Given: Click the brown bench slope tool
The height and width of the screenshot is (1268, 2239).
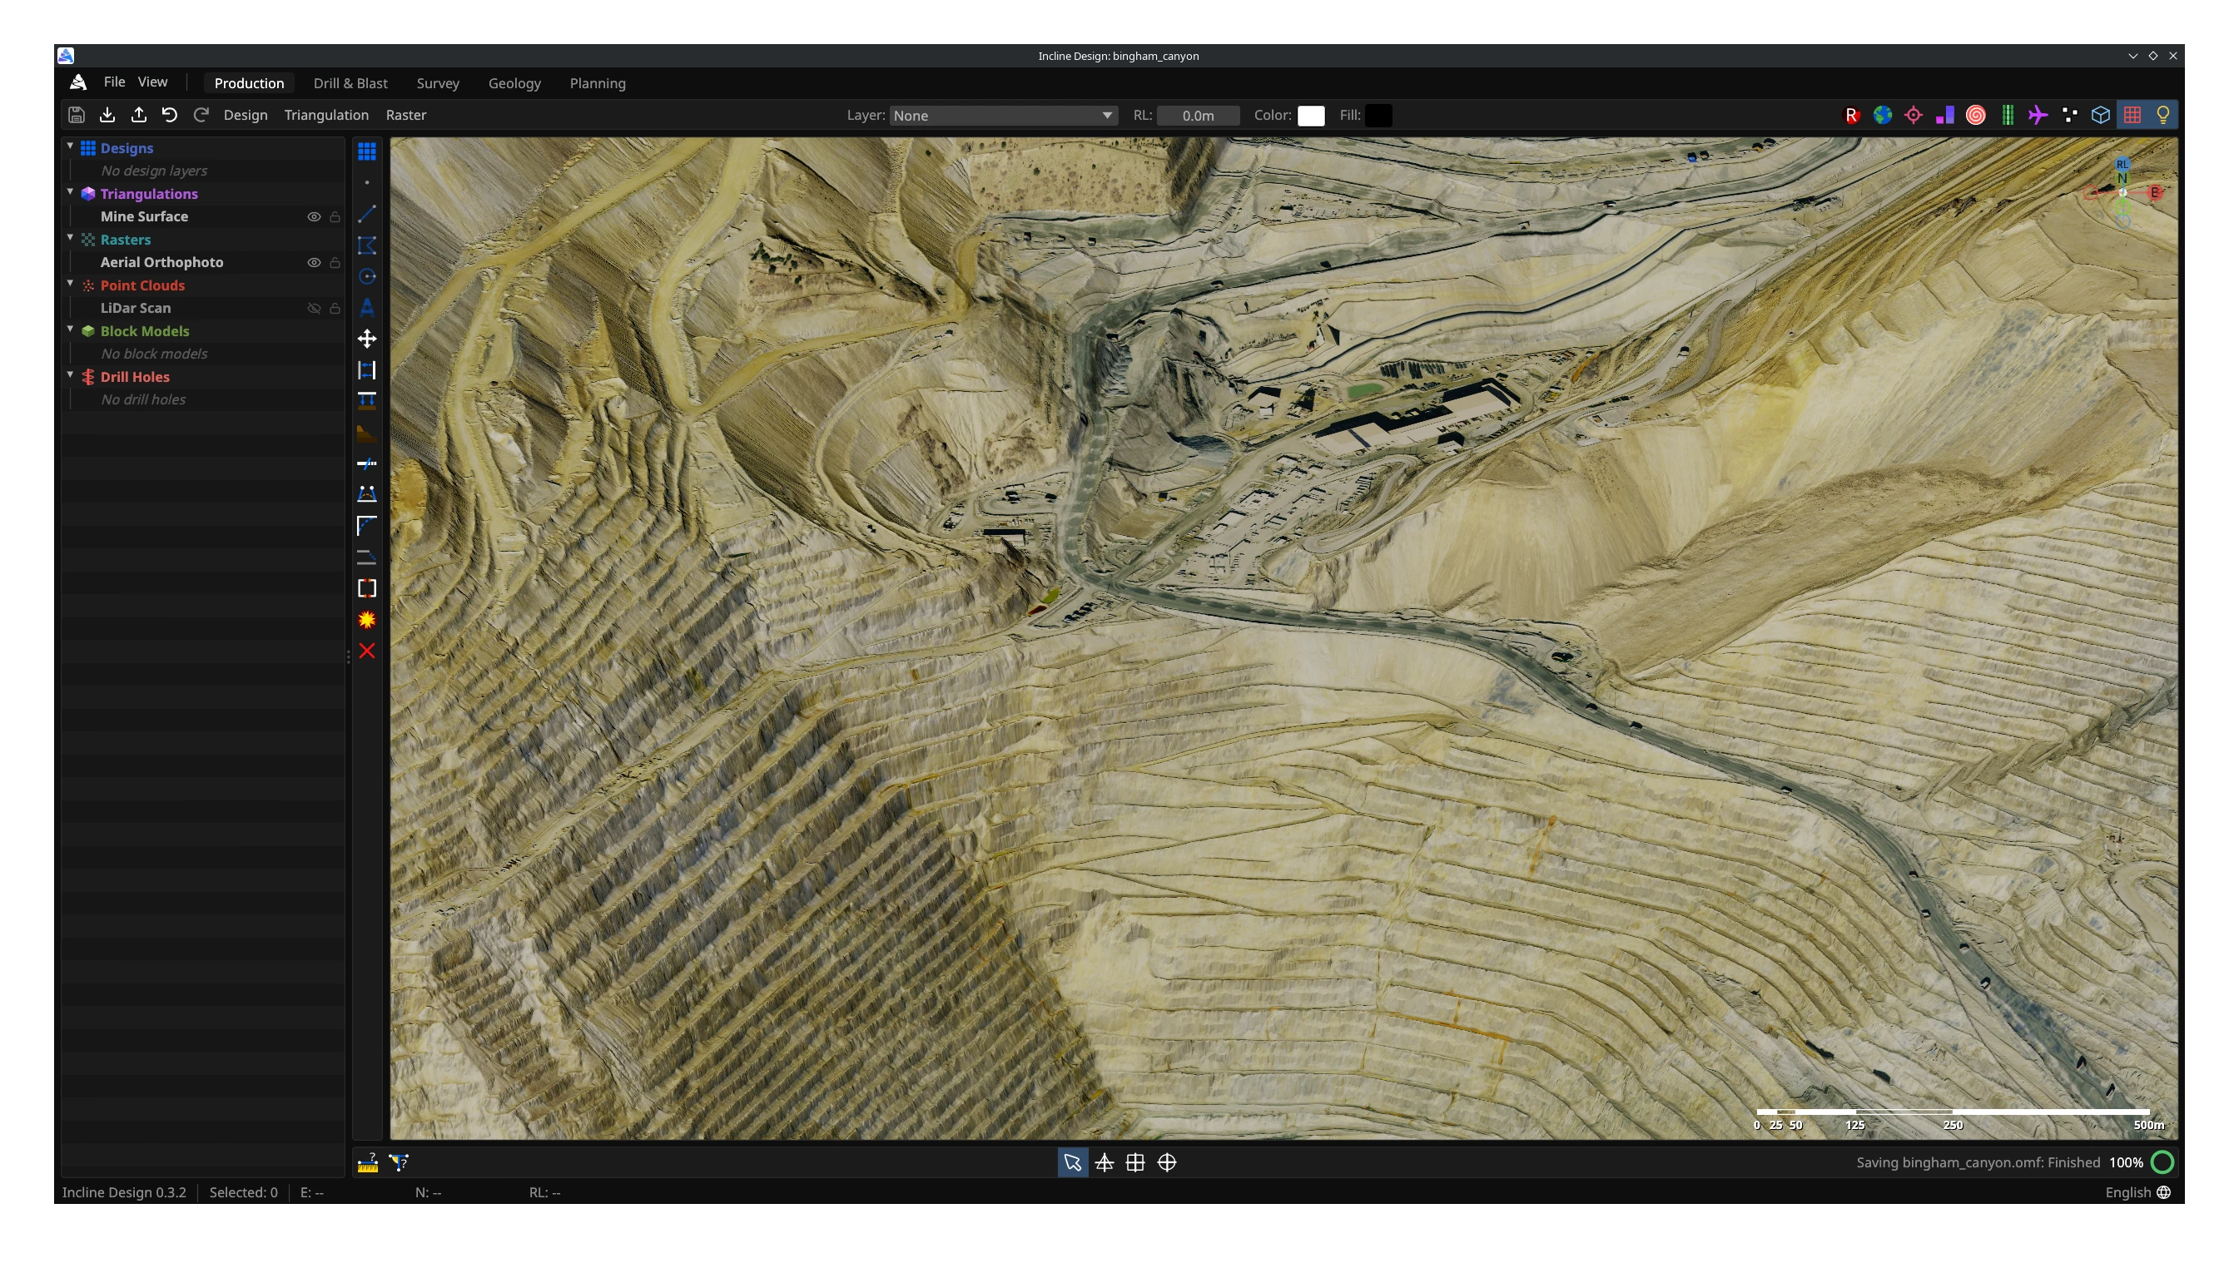Looking at the screenshot, I should (367, 433).
